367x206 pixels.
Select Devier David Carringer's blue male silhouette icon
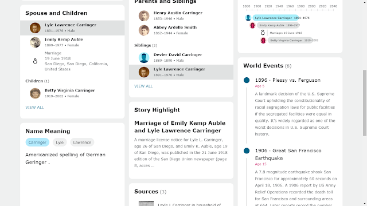(x=144, y=57)
